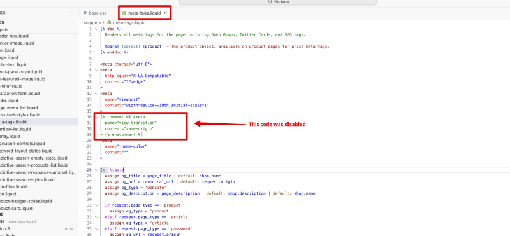The width and height of the screenshot is (510, 236).
Task: Click the timeline entry labeled now
Action: click(x=39, y=228)
